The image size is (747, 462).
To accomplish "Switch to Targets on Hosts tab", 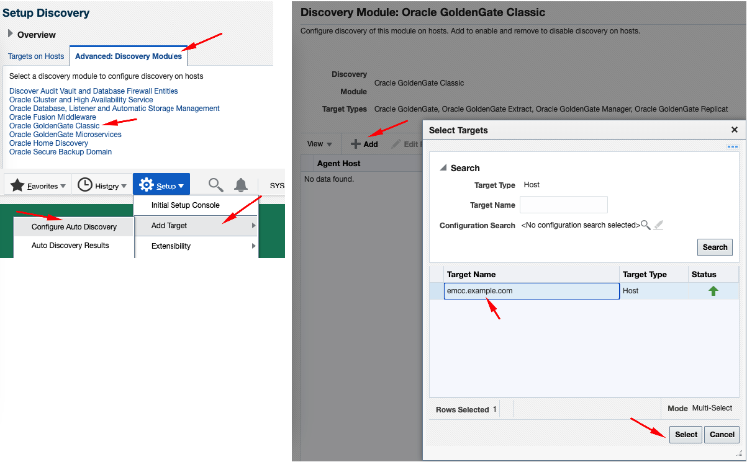I will click(x=36, y=56).
